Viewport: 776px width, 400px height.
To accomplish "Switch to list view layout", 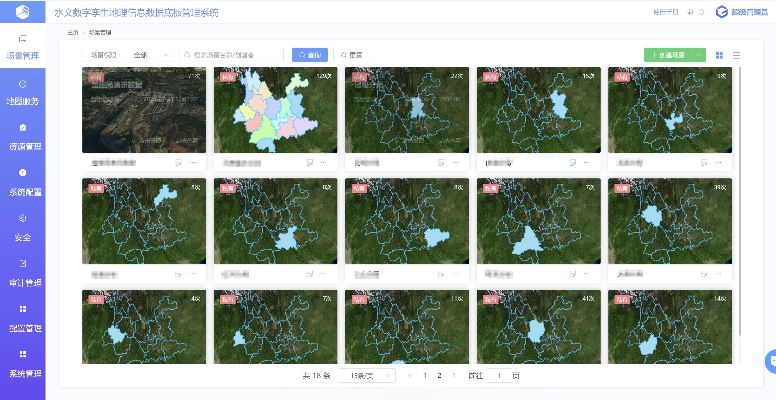I will tap(736, 55).
